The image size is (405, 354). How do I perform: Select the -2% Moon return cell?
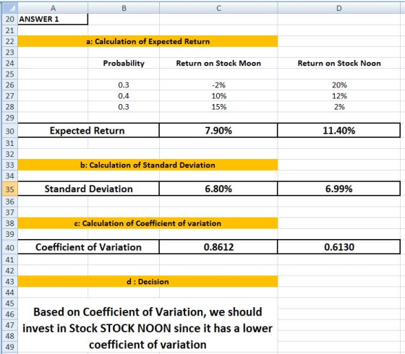click(218, 85)
